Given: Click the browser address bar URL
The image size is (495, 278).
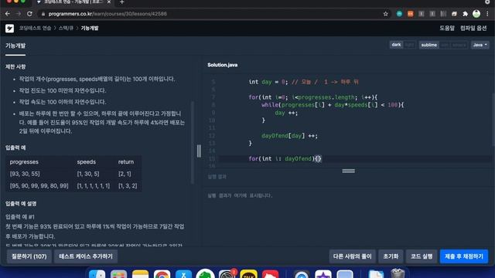Looking at the screenshot, I should (108, 14).
